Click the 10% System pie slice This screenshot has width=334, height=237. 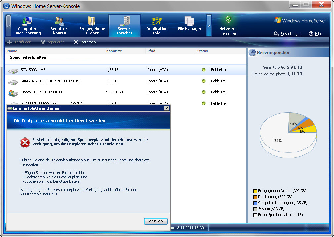295,121
